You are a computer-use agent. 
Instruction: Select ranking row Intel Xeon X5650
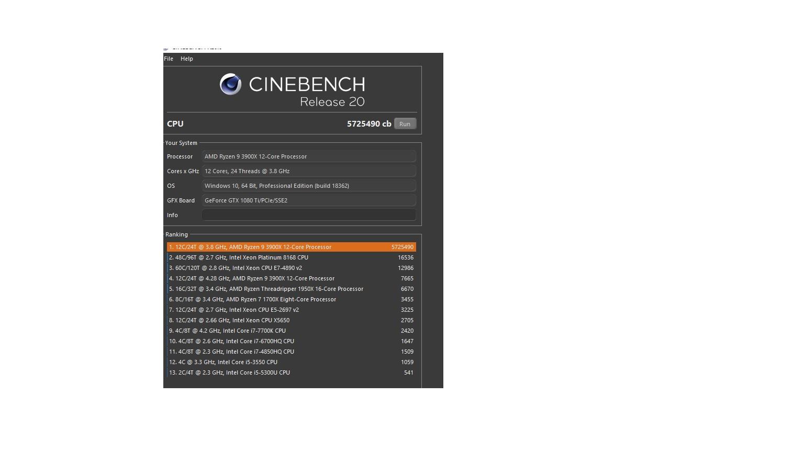point(292,320)
